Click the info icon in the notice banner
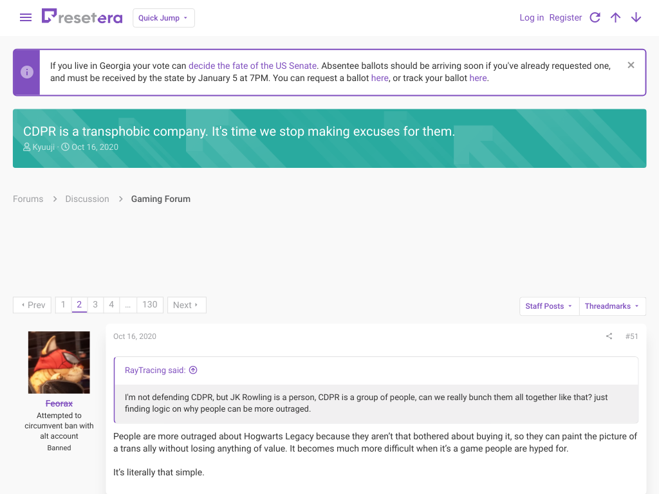This screenshot has width=659, height=494. pyautogui.click(x=27, y=72)
